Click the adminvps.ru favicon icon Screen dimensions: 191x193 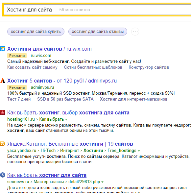pos(3,81)
